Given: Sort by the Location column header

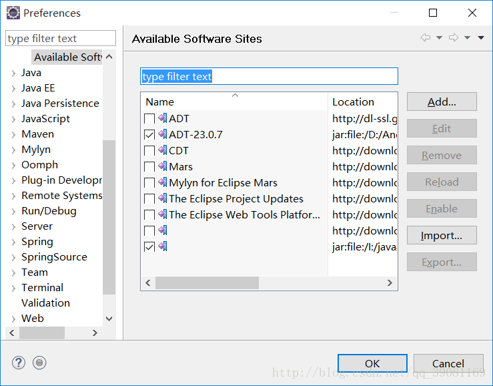Looking at the screenshot, I should pyautogui.click(x=362, y=102).
